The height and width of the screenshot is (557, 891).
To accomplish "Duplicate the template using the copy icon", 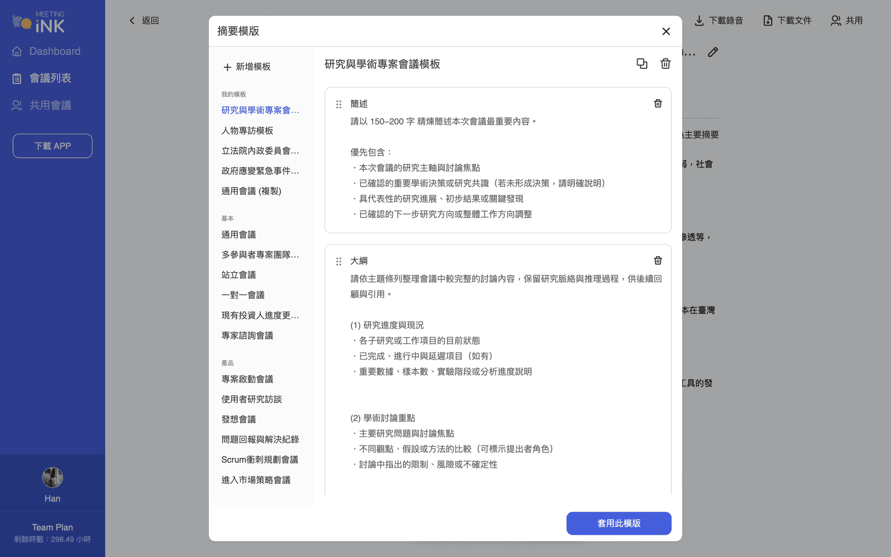I will click(642, 64).
